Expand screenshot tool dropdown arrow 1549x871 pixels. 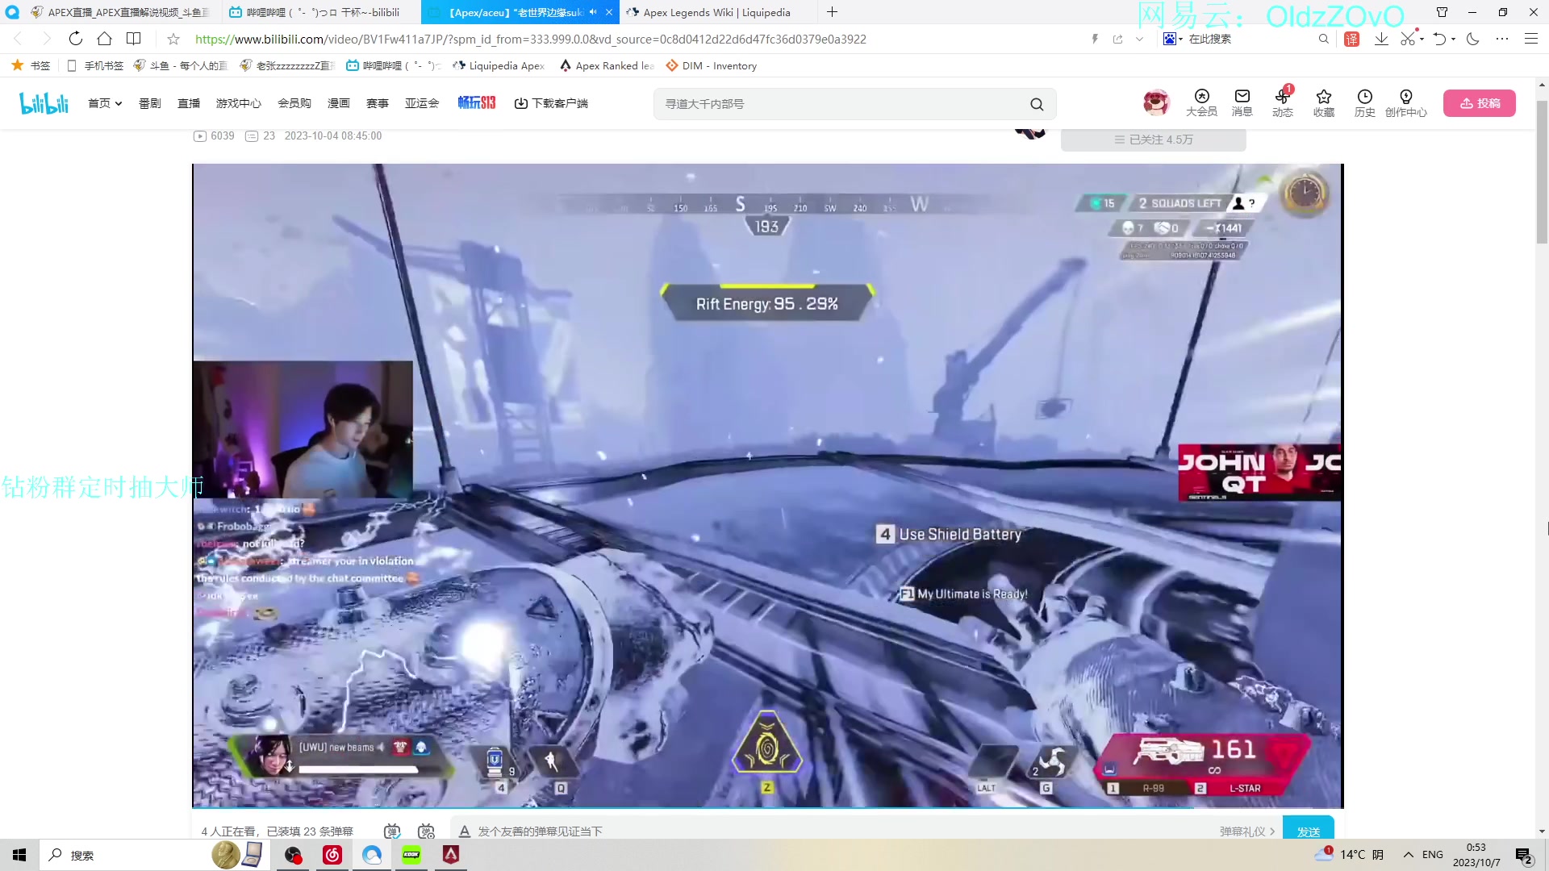(1422, 39)
